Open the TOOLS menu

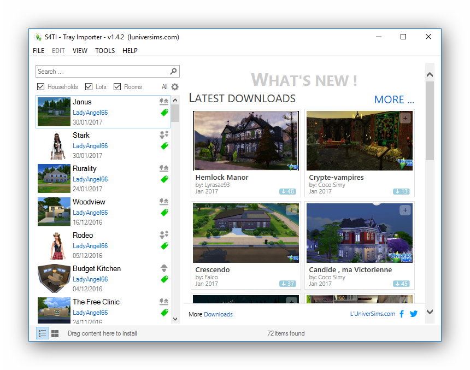coord(104,50)
